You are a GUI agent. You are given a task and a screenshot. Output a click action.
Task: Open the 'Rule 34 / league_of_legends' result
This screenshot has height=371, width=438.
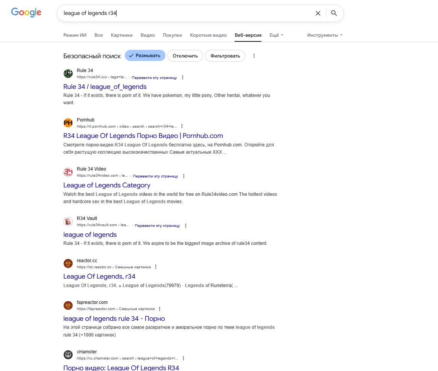[x=105, y=87]
